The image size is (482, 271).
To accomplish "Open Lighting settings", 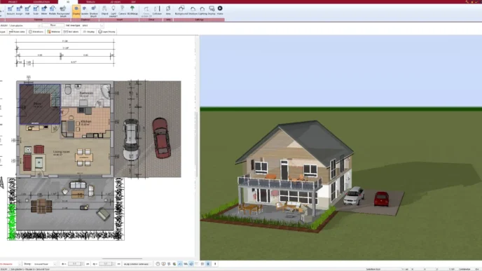I will pyautogui.click(x=202, y=10).
